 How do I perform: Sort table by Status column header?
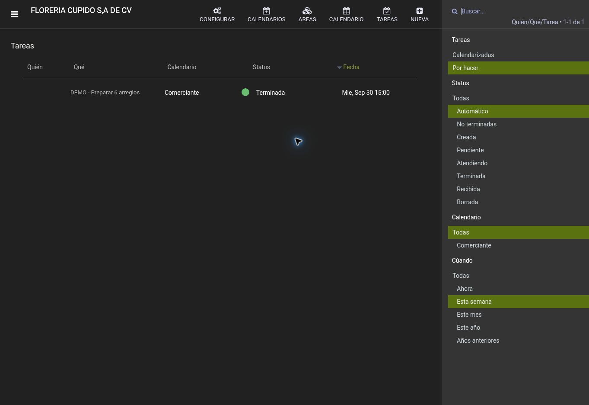coord(261,67)
